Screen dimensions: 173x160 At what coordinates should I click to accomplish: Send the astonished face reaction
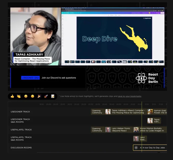click(x=33, y=96)
